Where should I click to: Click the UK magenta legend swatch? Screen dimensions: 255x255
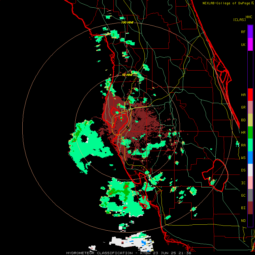point(250,44)
